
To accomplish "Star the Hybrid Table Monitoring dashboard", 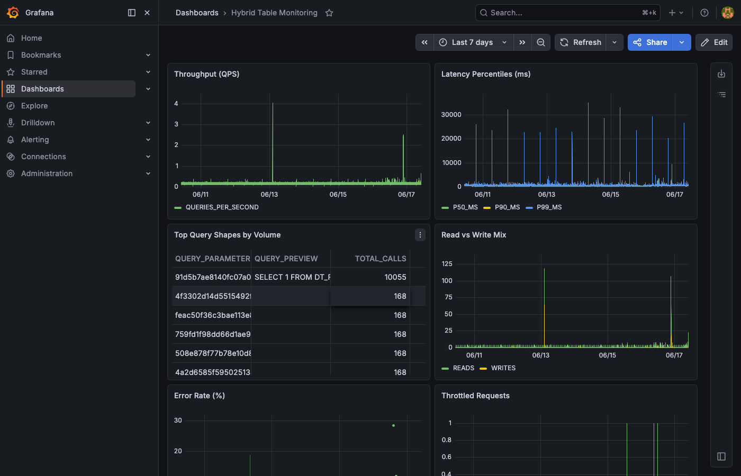I will tap(329, 13).
